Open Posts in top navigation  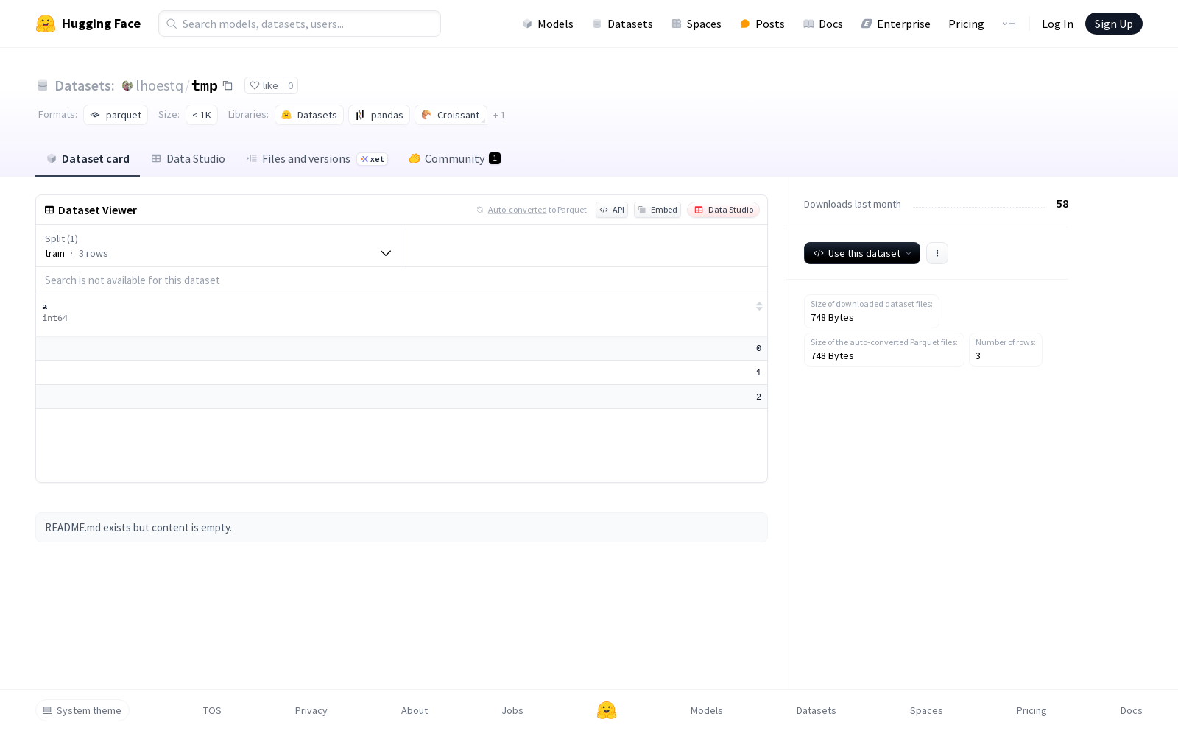coord(762,24)
